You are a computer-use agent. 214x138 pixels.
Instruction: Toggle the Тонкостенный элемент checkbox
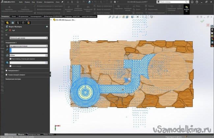pyautogui.click(x=7, y=74)
